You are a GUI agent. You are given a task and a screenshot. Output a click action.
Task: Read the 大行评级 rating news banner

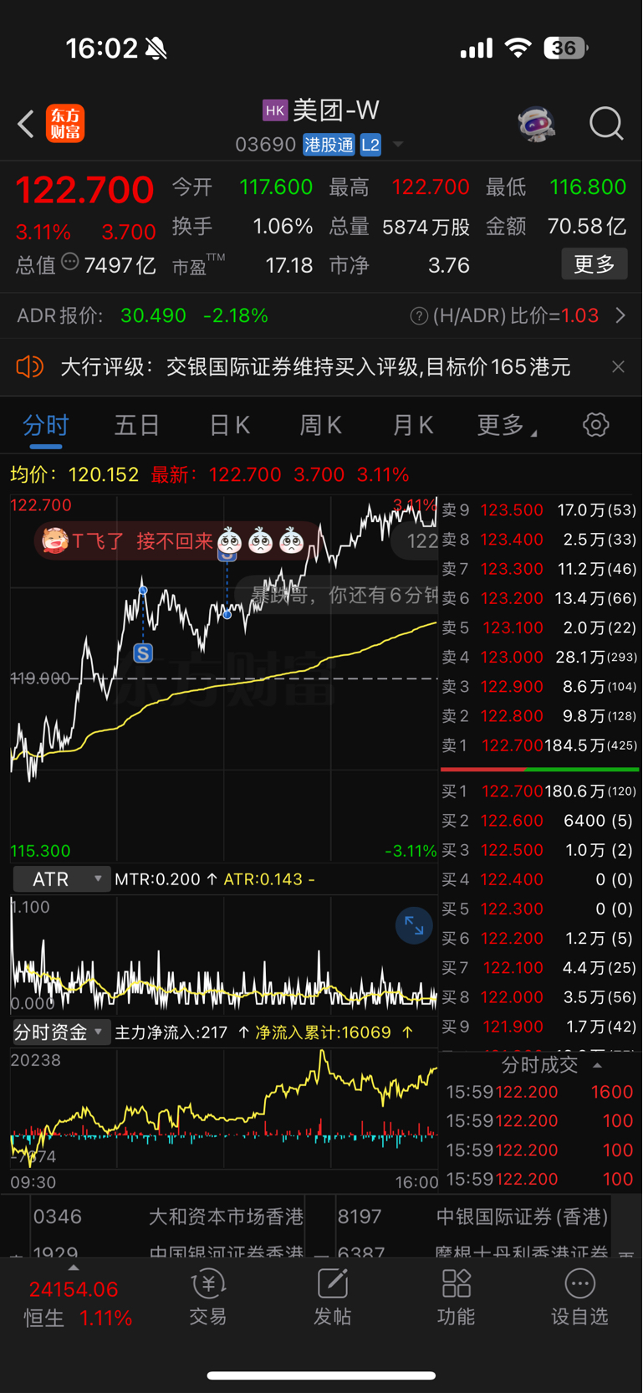click(x=315, y=366)
